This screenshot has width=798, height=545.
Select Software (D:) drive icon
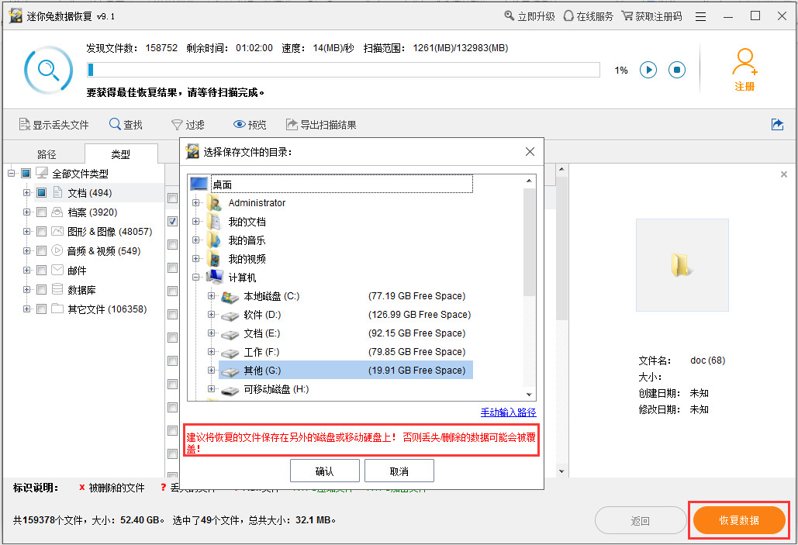(x=230, y=316)
